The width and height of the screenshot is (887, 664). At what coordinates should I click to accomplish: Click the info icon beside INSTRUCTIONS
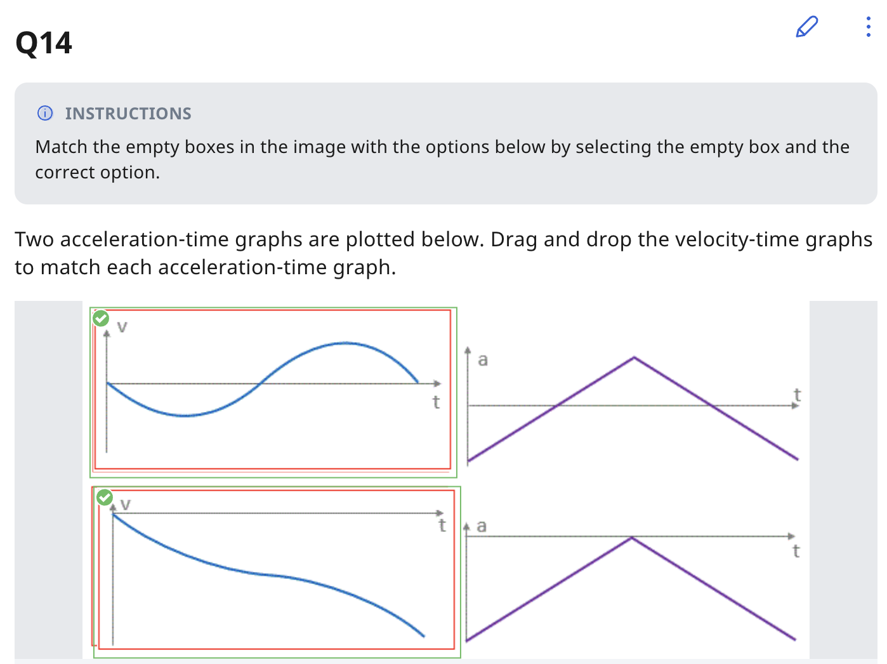pyautogui.click(x=45, y=114)
